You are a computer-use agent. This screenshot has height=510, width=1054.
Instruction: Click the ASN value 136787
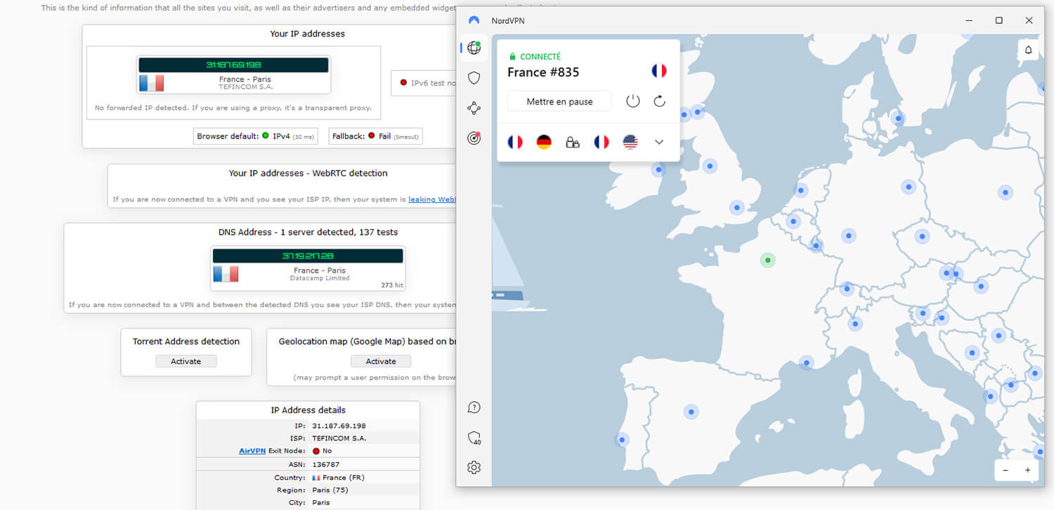pyautogui.click(x=325, y=464)
